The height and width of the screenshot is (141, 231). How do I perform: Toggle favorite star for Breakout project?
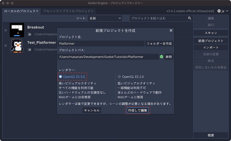pos(5,30)
